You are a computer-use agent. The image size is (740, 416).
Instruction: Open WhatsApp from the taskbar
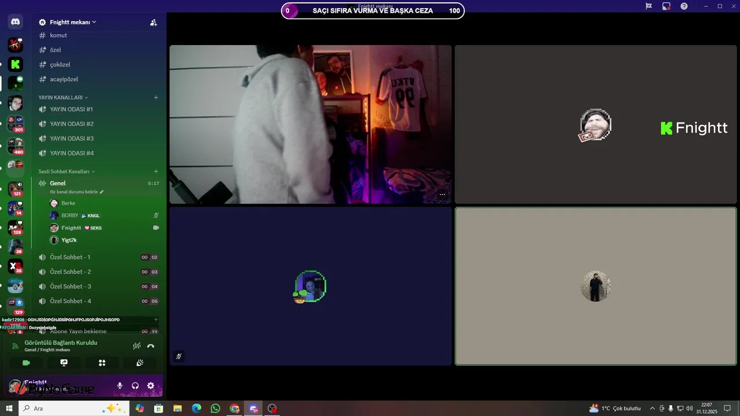click(216, 408)
